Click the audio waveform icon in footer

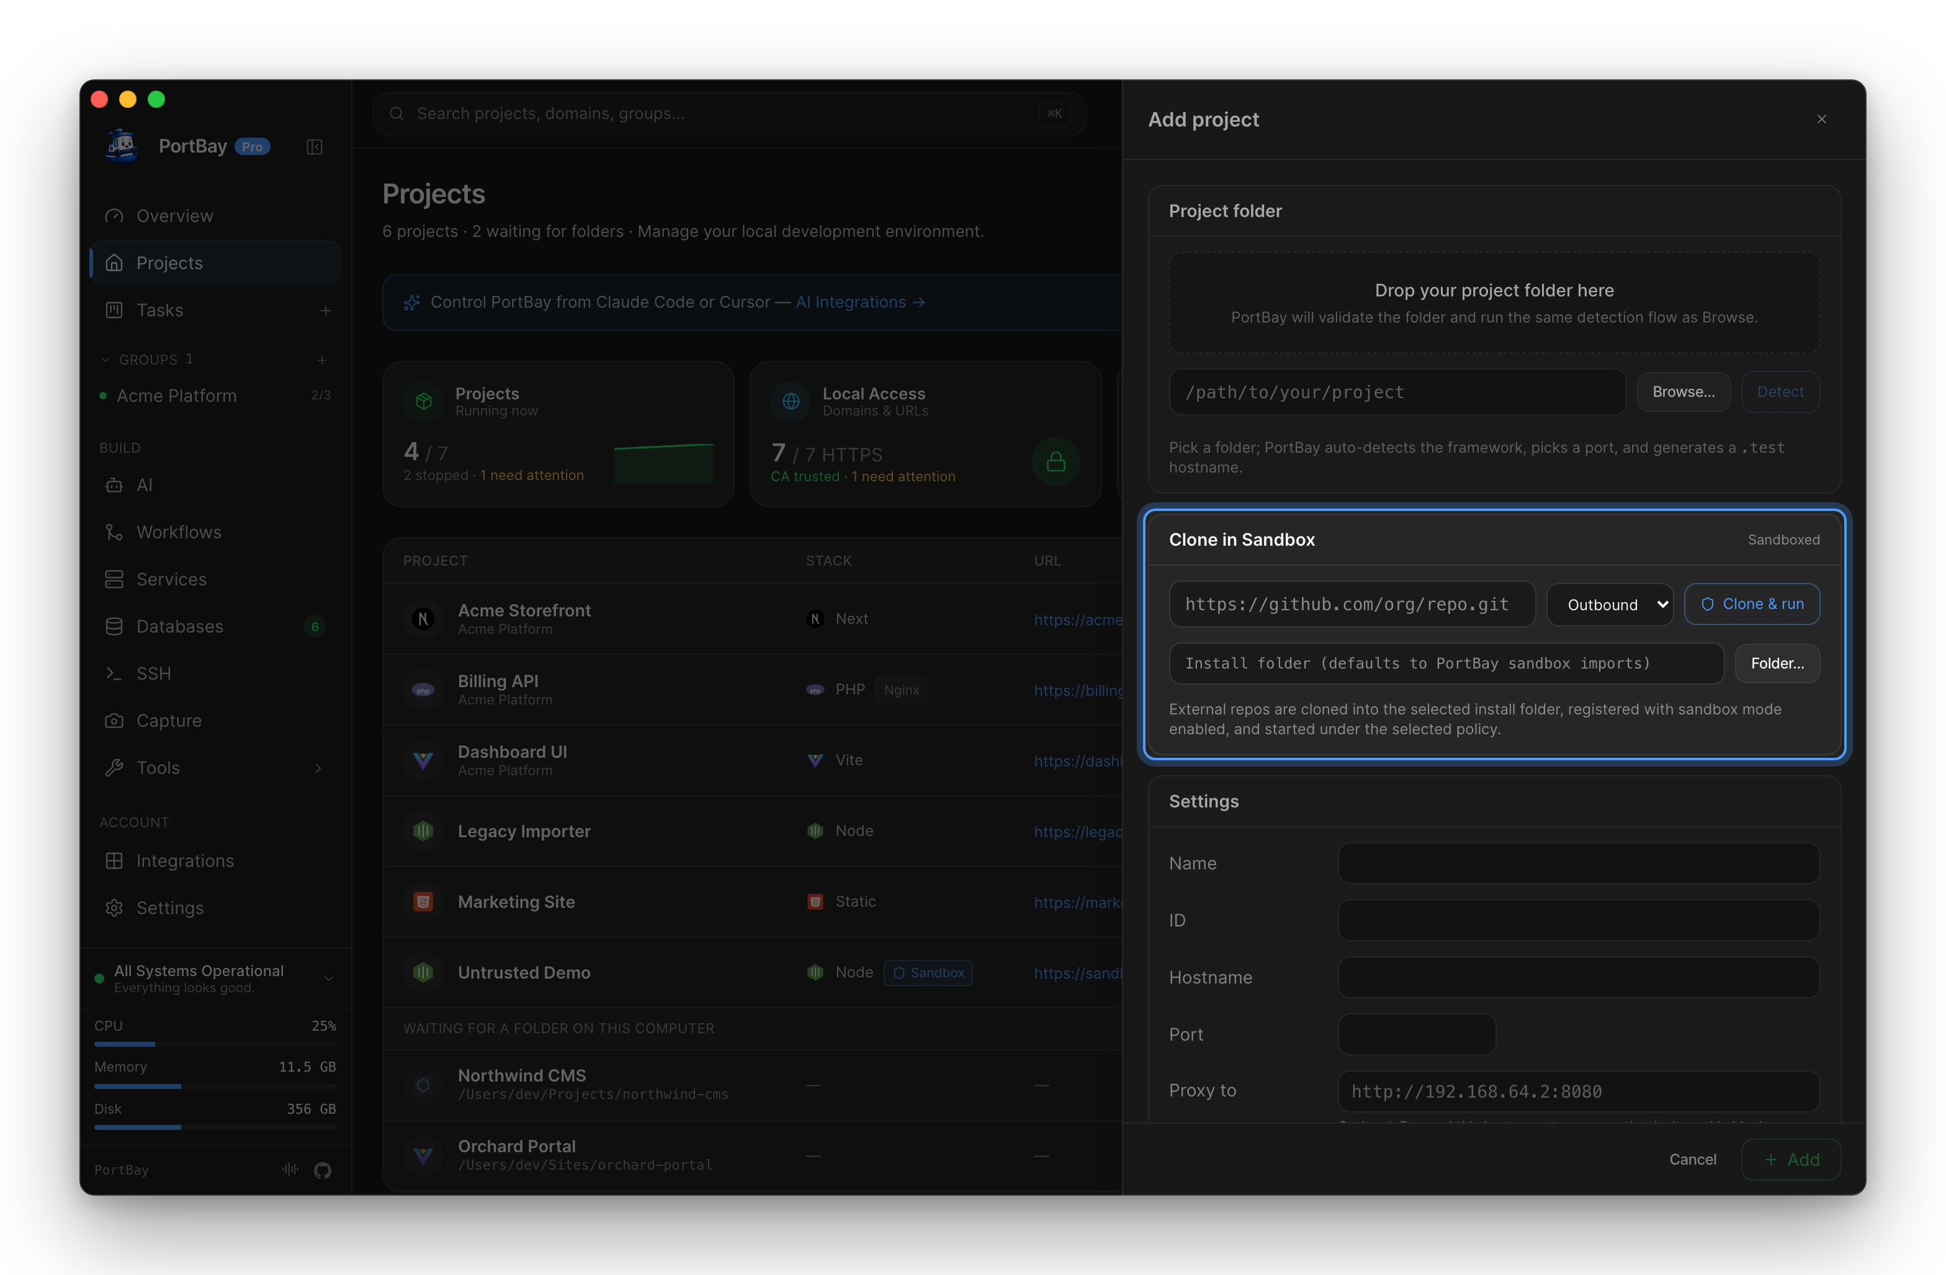(x=290, y=1170)
